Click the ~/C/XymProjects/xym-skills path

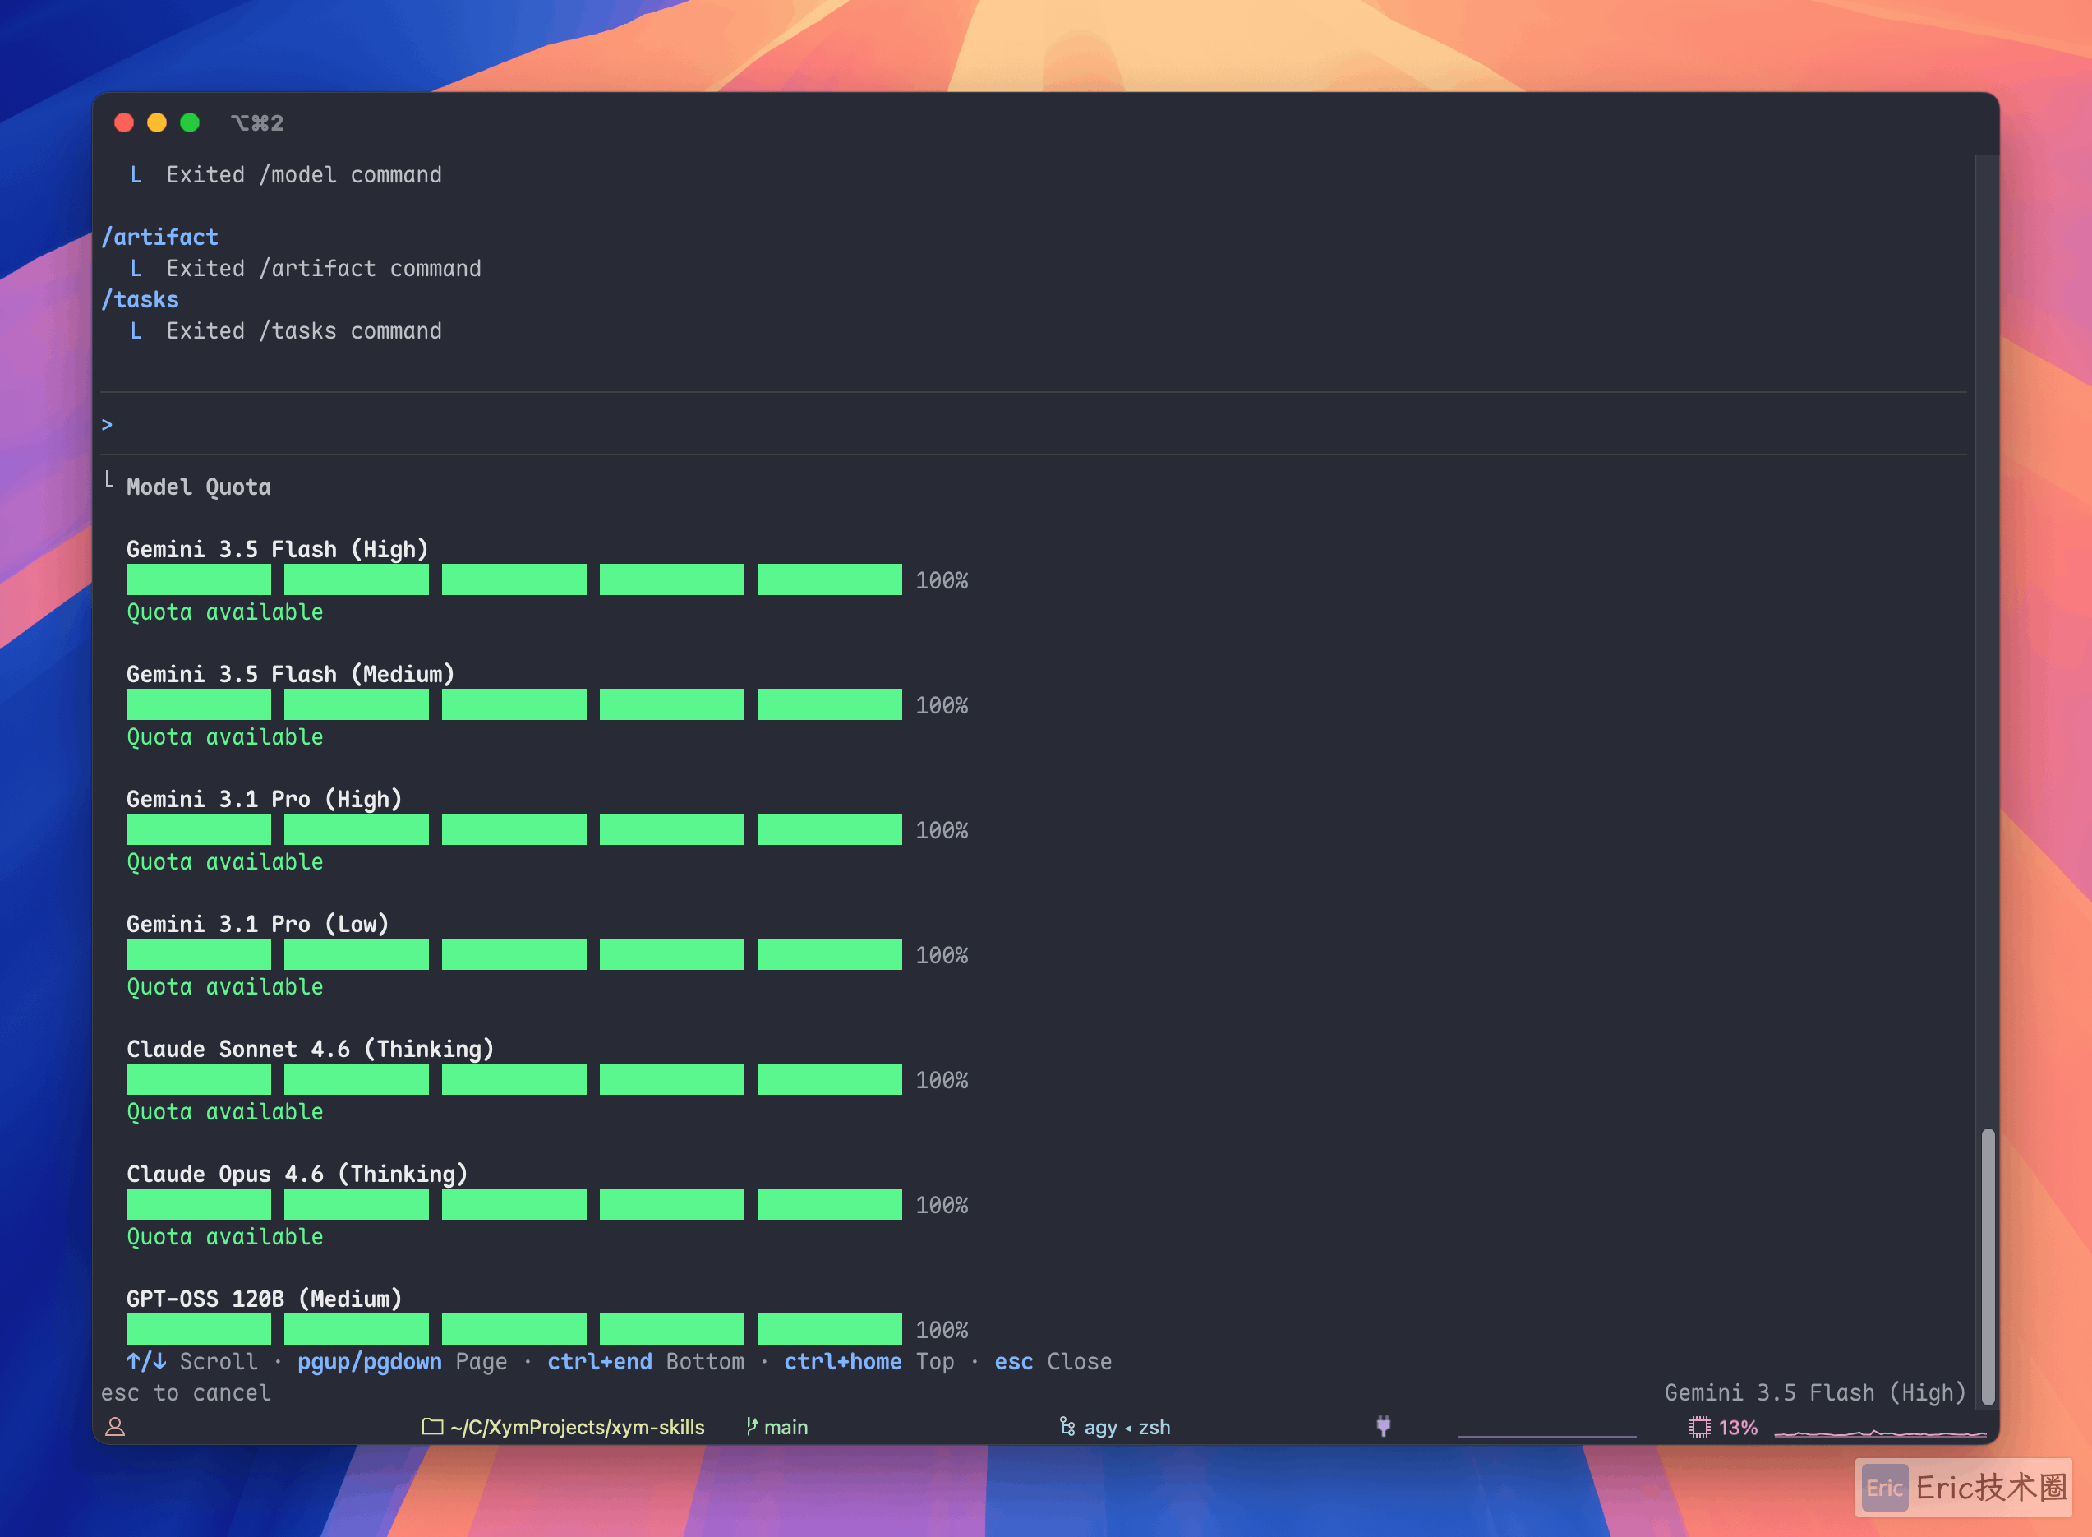point(578,1427)
